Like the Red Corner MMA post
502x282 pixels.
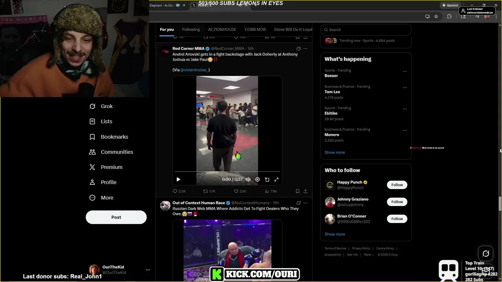coord(240,191)
